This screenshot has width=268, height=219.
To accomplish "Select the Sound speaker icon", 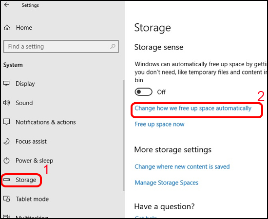I will pos(6,103).
